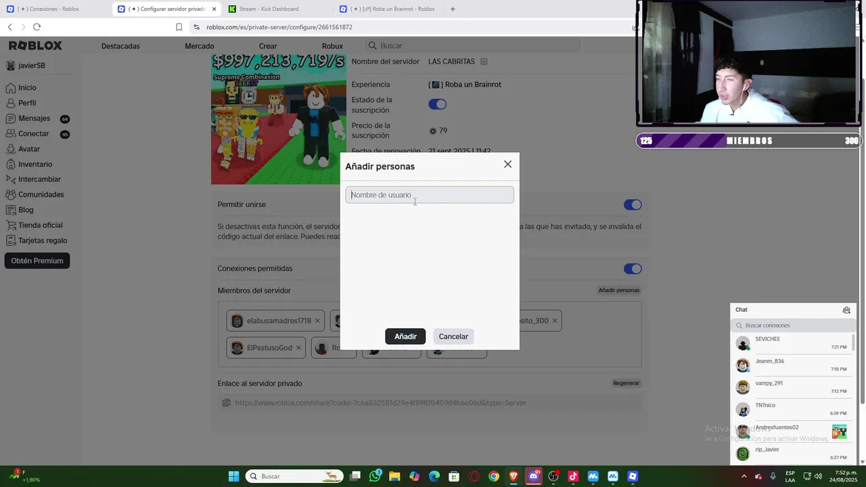Open Tarjetas regalo in the sidebar
The height and width of the screenshot is (487, 866).
pyautogui.click(x=43, y=240)
